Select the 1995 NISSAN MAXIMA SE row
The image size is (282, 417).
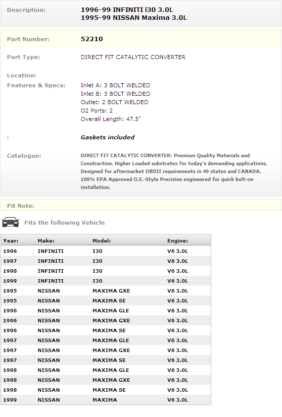(x=106, y=301)
